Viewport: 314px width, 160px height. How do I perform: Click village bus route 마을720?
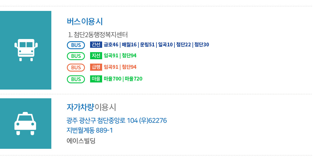pos(134,79)
